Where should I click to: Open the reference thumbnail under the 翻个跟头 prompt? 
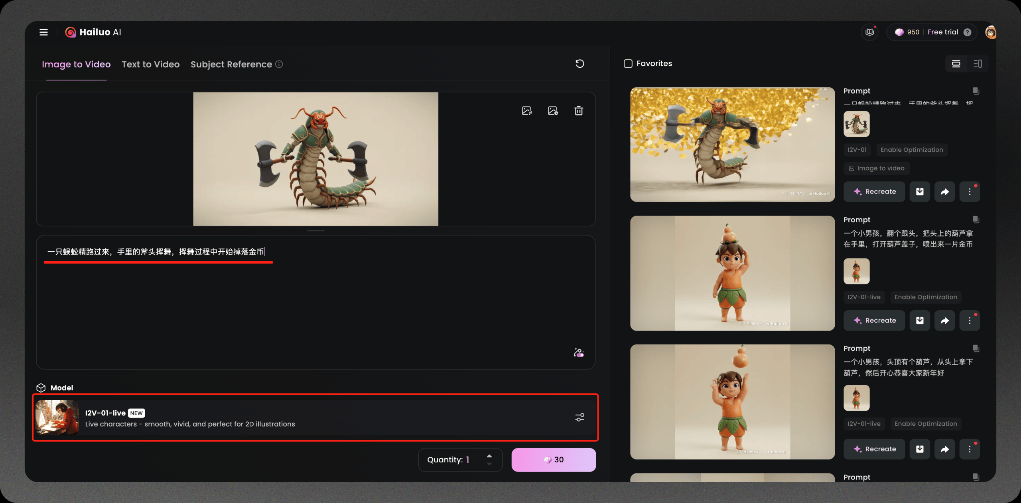click(856, 271)
